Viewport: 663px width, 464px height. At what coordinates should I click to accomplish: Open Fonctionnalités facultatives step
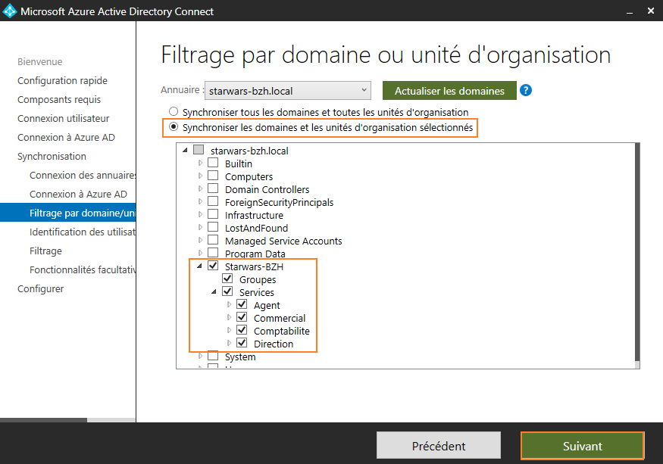[83, 270]
